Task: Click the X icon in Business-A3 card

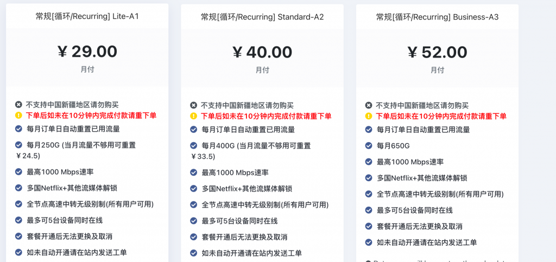Action: (369, 105)
